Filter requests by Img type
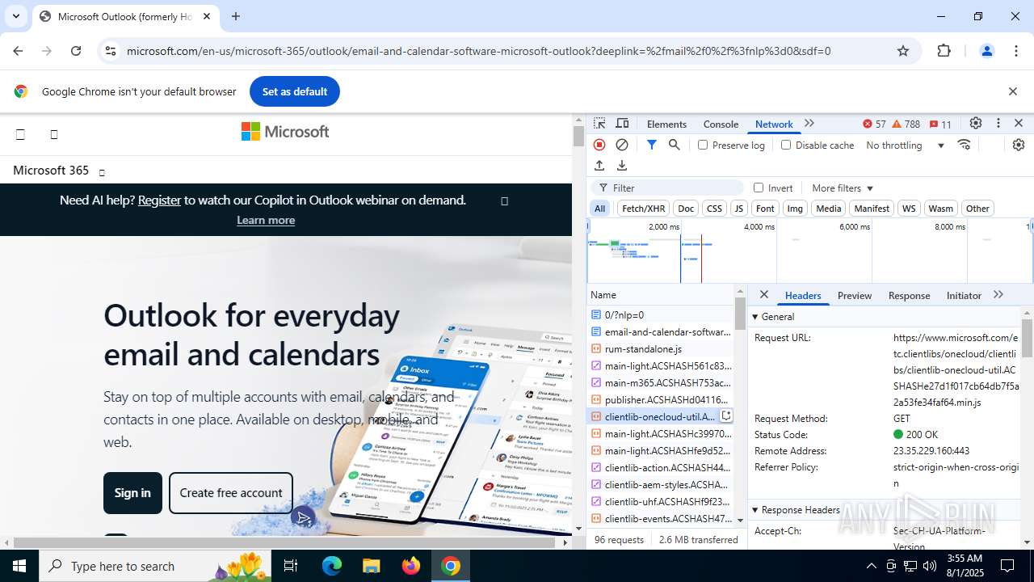 (795, 209)
